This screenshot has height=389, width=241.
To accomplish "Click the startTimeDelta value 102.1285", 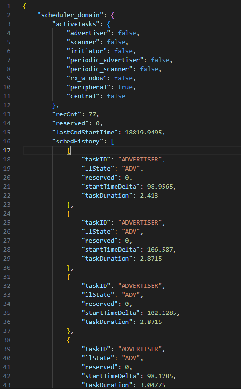I will [162, 313].
